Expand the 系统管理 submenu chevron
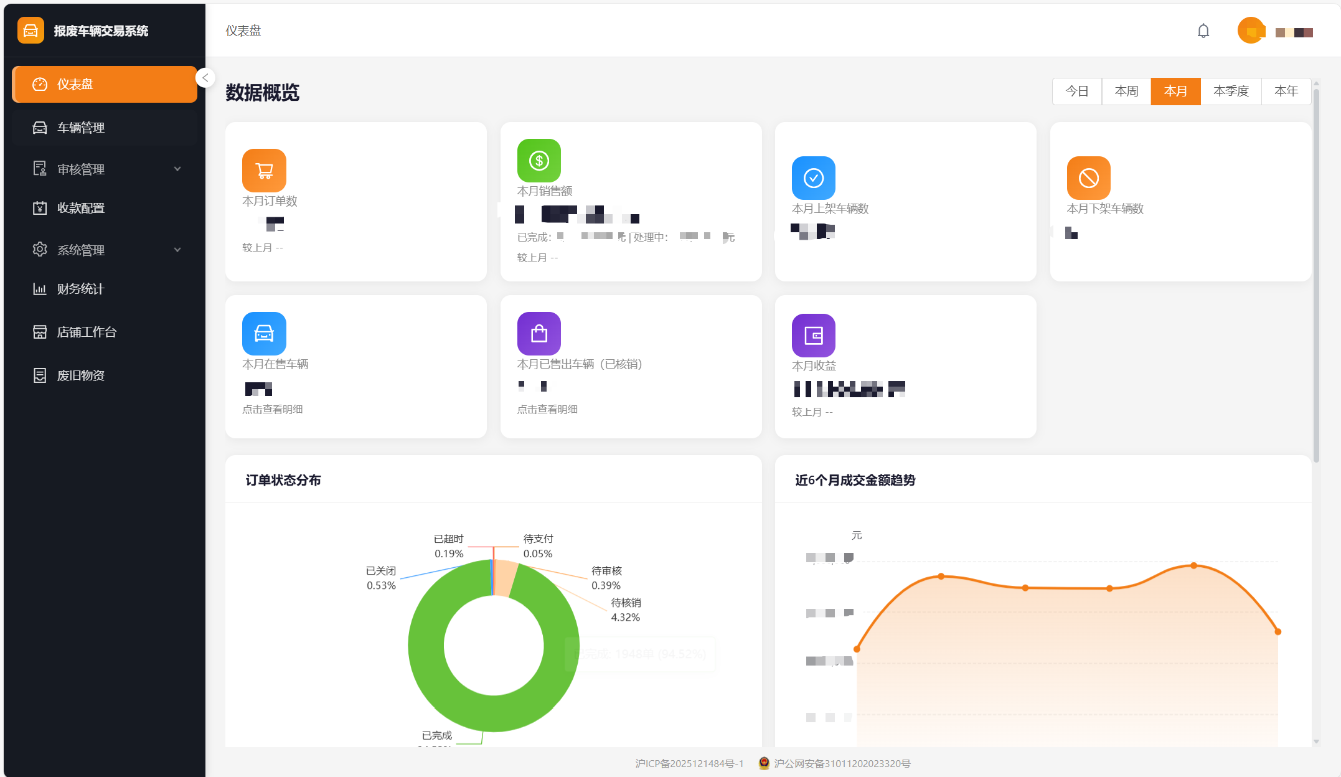Image resolution: width=1341 pixels, height=777 pixels. [x=177, y=250]
